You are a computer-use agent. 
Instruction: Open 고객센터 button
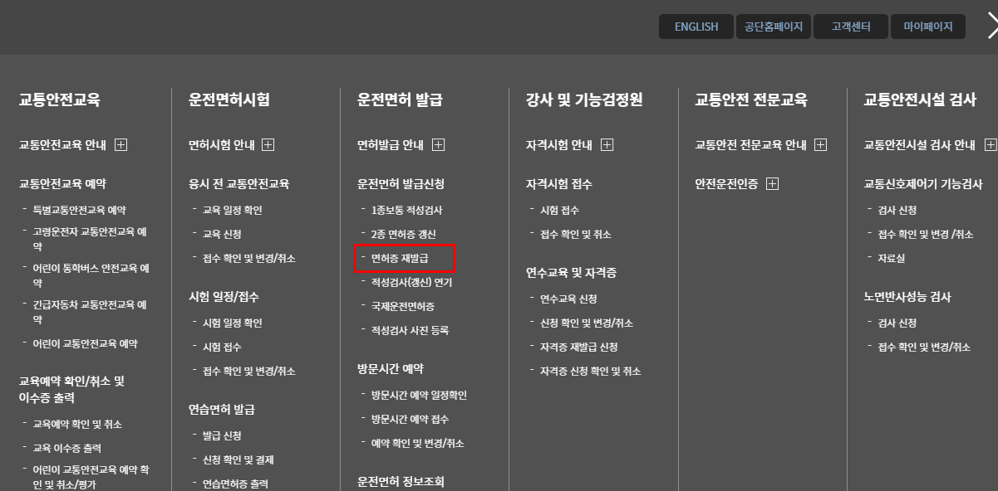point(851,27)
